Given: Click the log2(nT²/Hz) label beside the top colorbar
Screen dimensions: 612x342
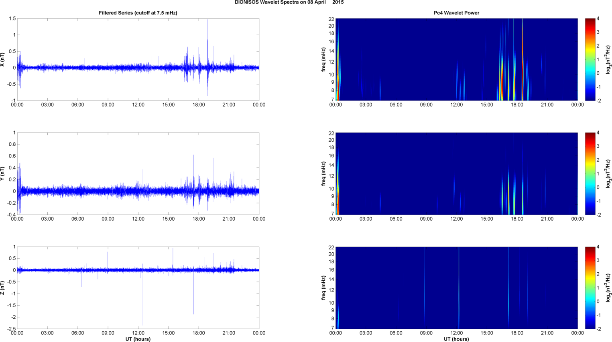Looking at the screenshot, I should [608, 59].
